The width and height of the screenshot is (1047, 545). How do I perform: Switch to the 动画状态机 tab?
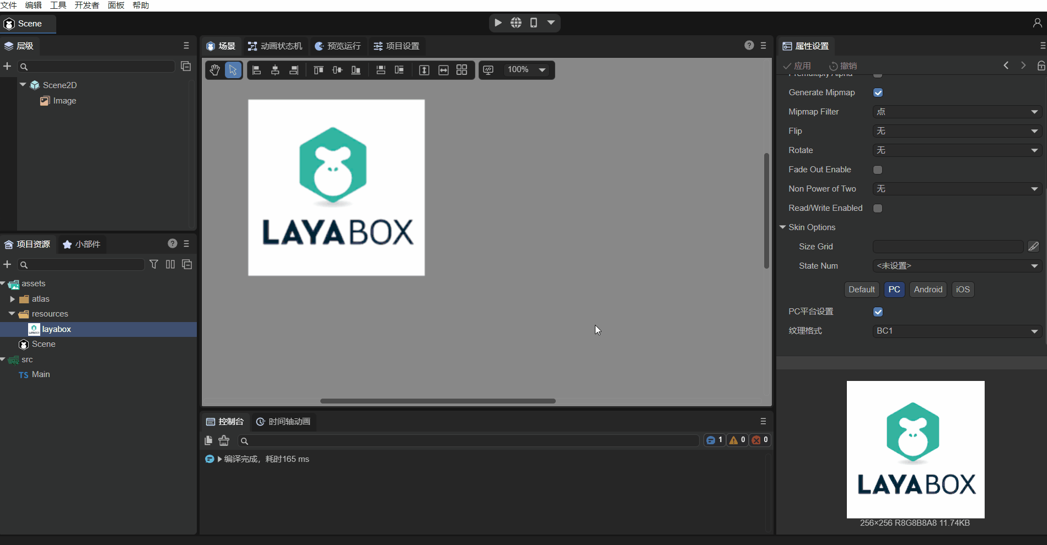275,46
